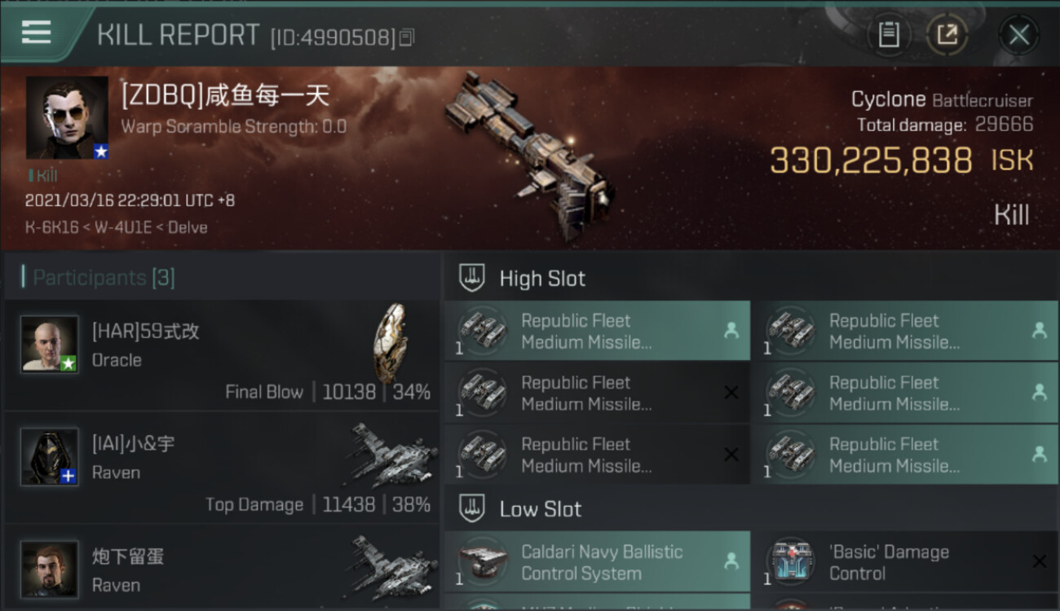This screenshot has width=1060, height=611.
Task: Click the first Republic Fleet Medium Missile
Action: click(x=597, y=331)
